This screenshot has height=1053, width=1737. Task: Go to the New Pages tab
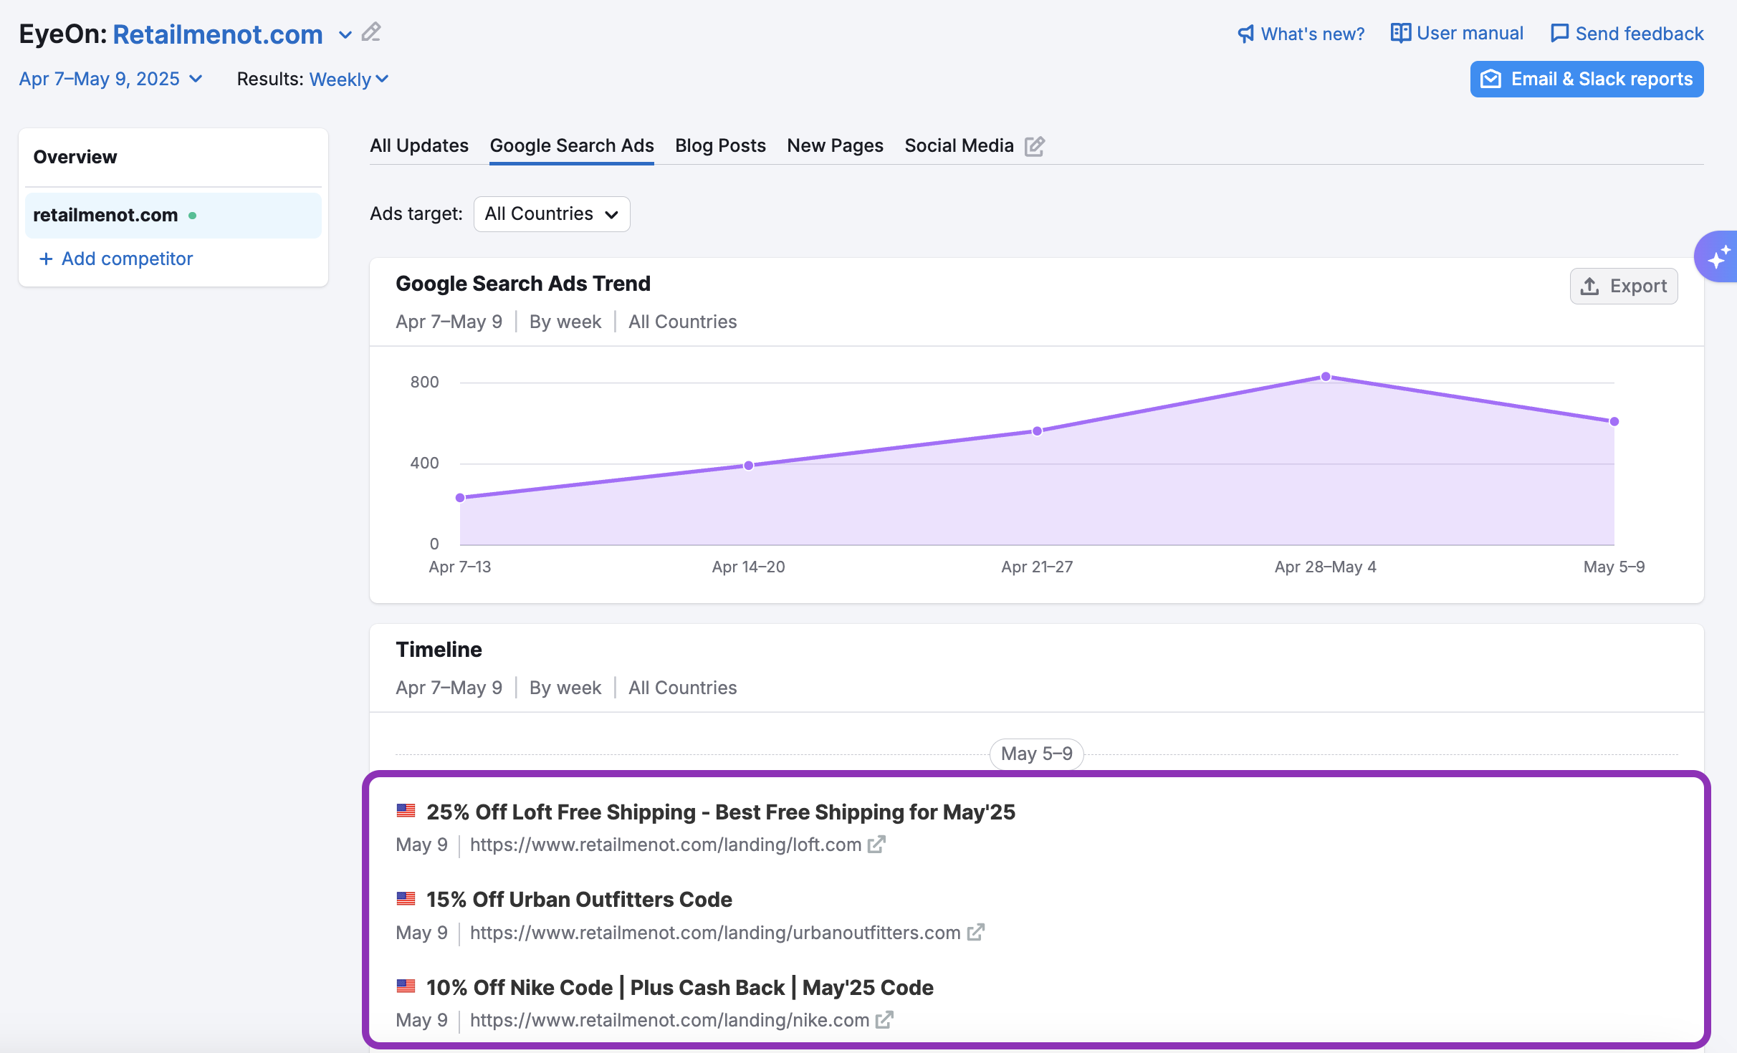tap(835, 145)
